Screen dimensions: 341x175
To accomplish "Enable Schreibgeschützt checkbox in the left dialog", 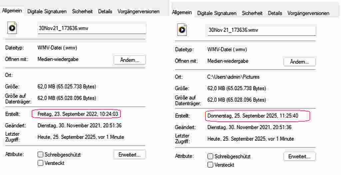I will [x=40, y=155].
